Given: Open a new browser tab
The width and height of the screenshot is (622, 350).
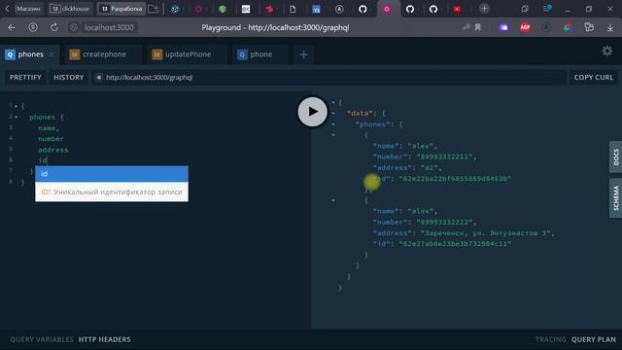Looking at the screenshot, I should [484, 9].
